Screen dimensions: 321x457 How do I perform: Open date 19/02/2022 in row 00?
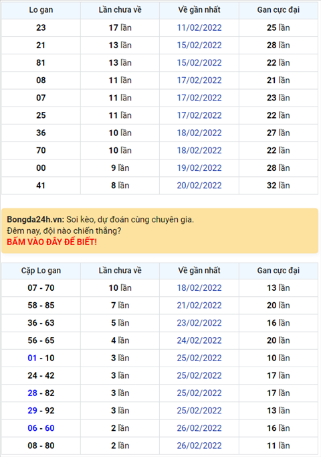coord(199,168)
